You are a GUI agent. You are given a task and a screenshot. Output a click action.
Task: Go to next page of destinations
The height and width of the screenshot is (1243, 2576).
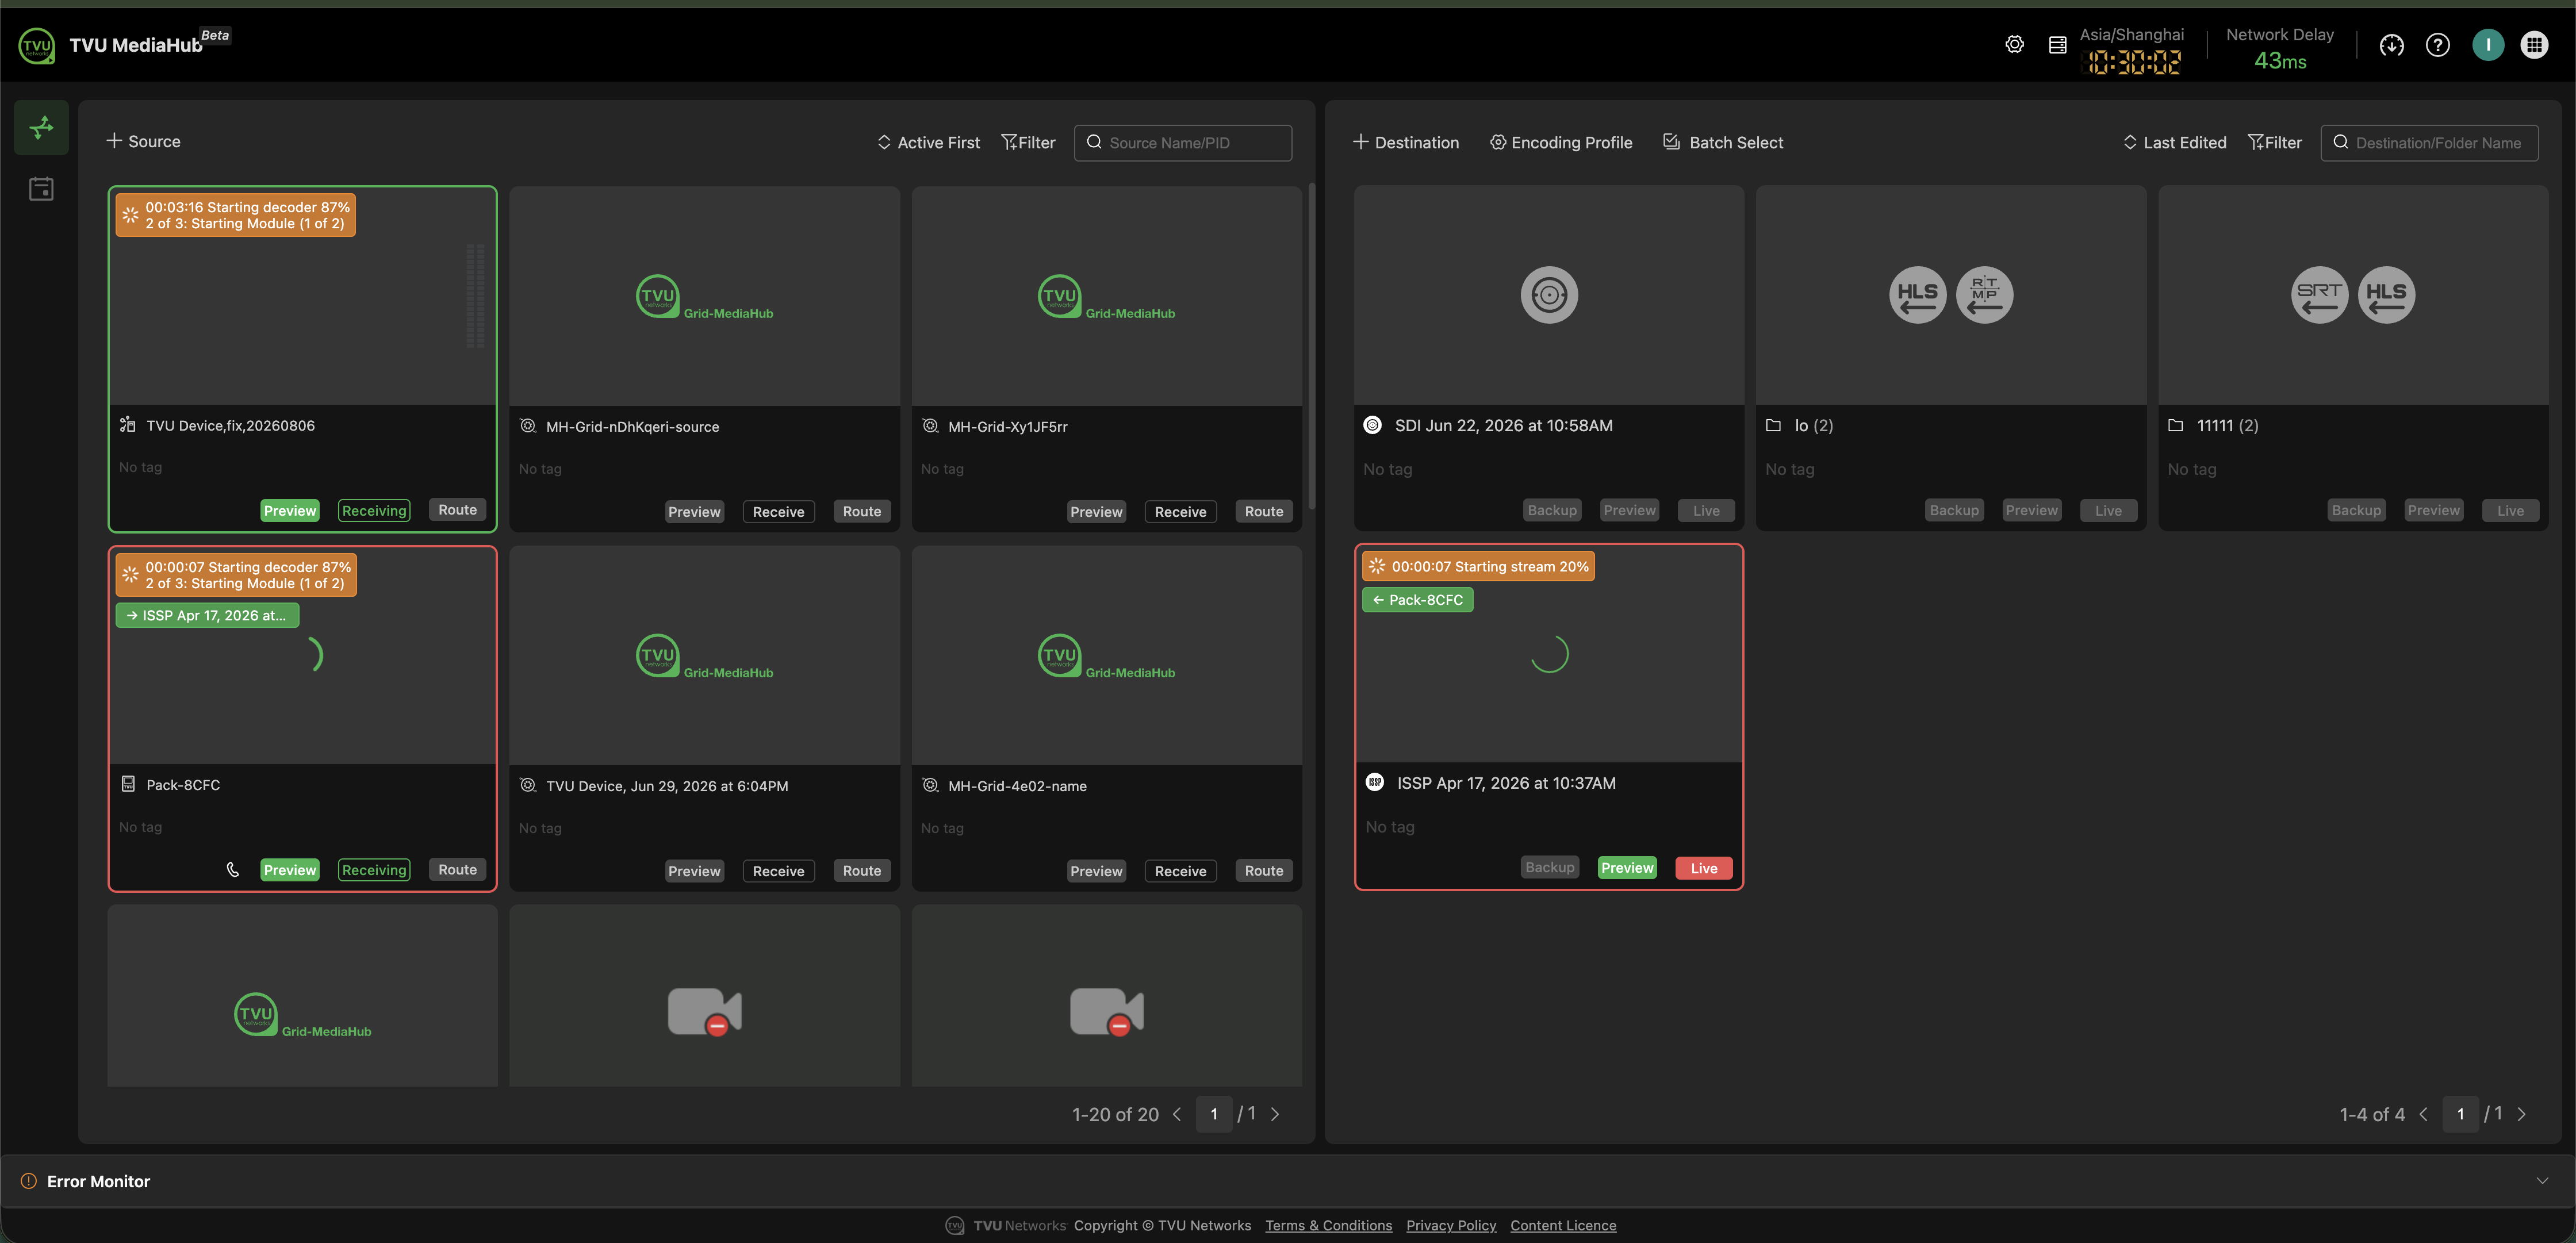click(x=2521, y=1114)
